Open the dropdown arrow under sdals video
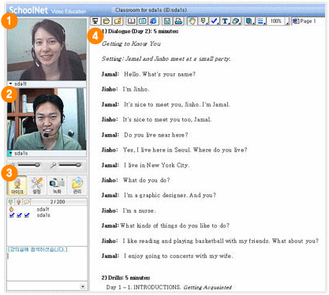329x295 pixels. point(10,153)
